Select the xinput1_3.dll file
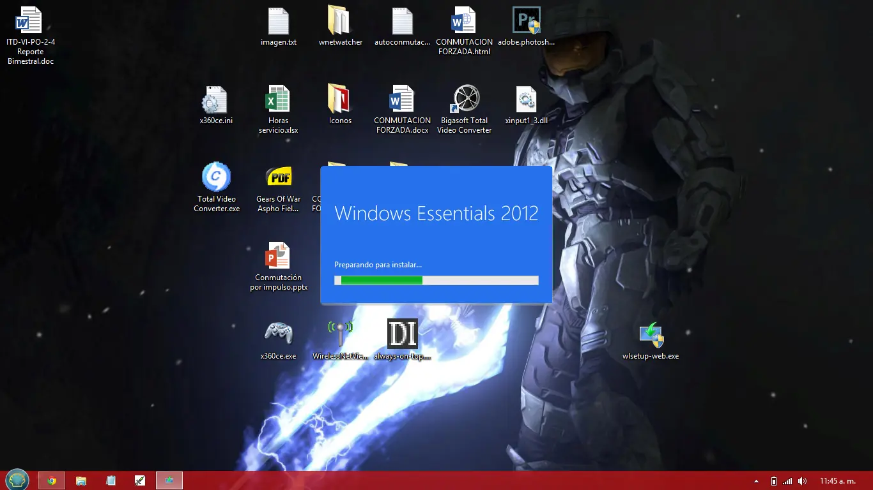 tap(527, 105)
